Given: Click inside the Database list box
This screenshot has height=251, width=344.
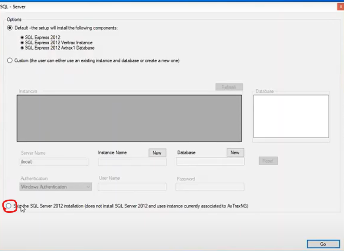Looking at the screenshot, I should coord(291,116).
